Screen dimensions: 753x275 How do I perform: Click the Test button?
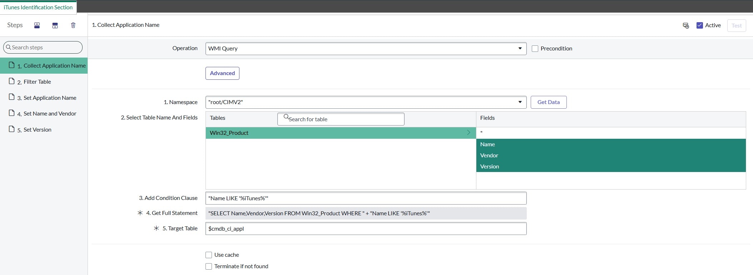[737, 25]
